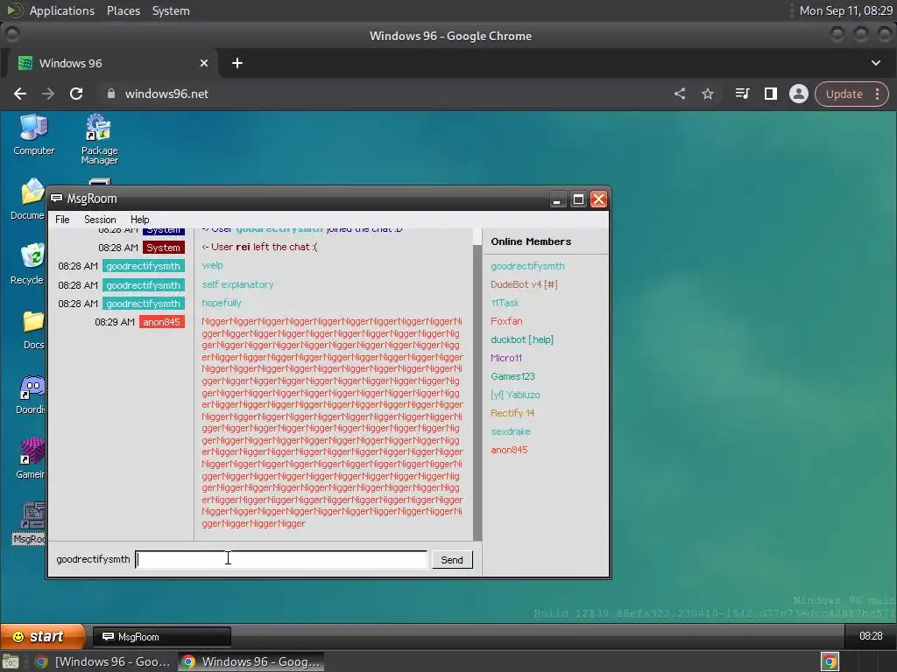
Task: Open the Session menu in MsgRoom
Action: [100, 220]
